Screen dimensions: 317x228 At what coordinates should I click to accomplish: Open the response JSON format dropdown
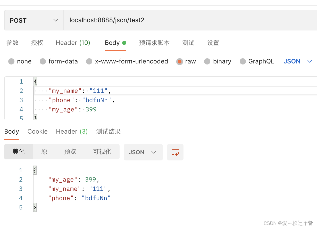coord(143,152)
